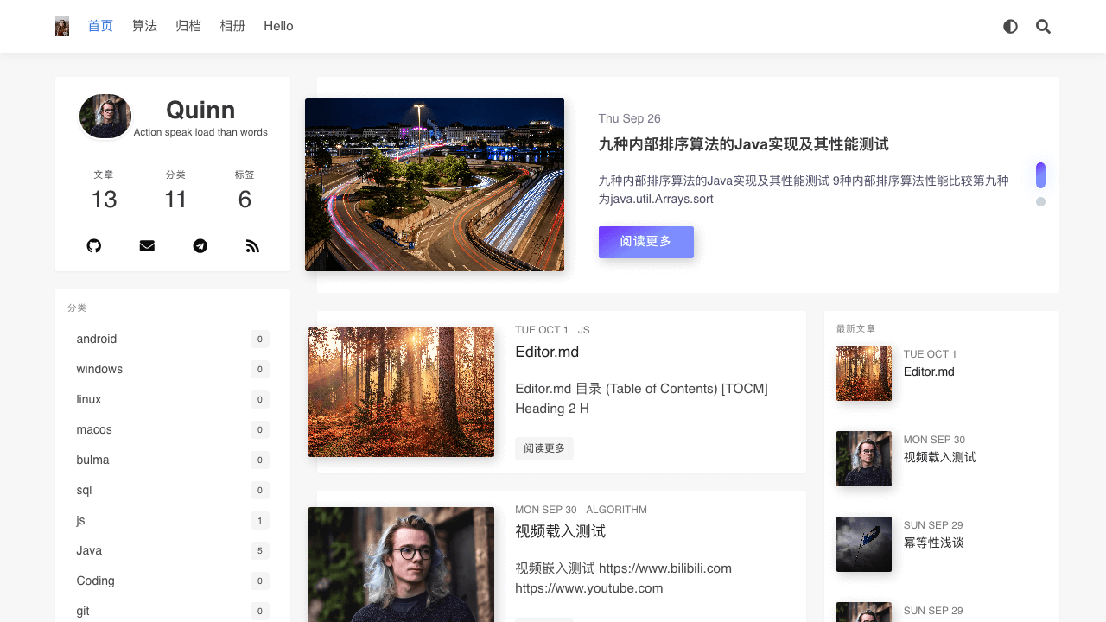The height and width of the screenshot is (622, 1106).
Task: Open the Telegram icon link
Action: coord(200,246)
